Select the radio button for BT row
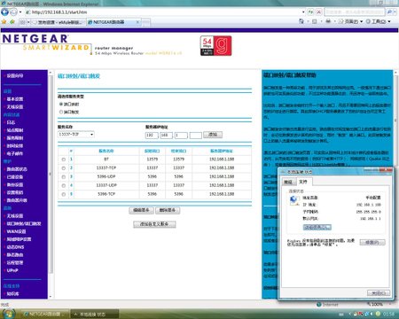 (64, 159)
